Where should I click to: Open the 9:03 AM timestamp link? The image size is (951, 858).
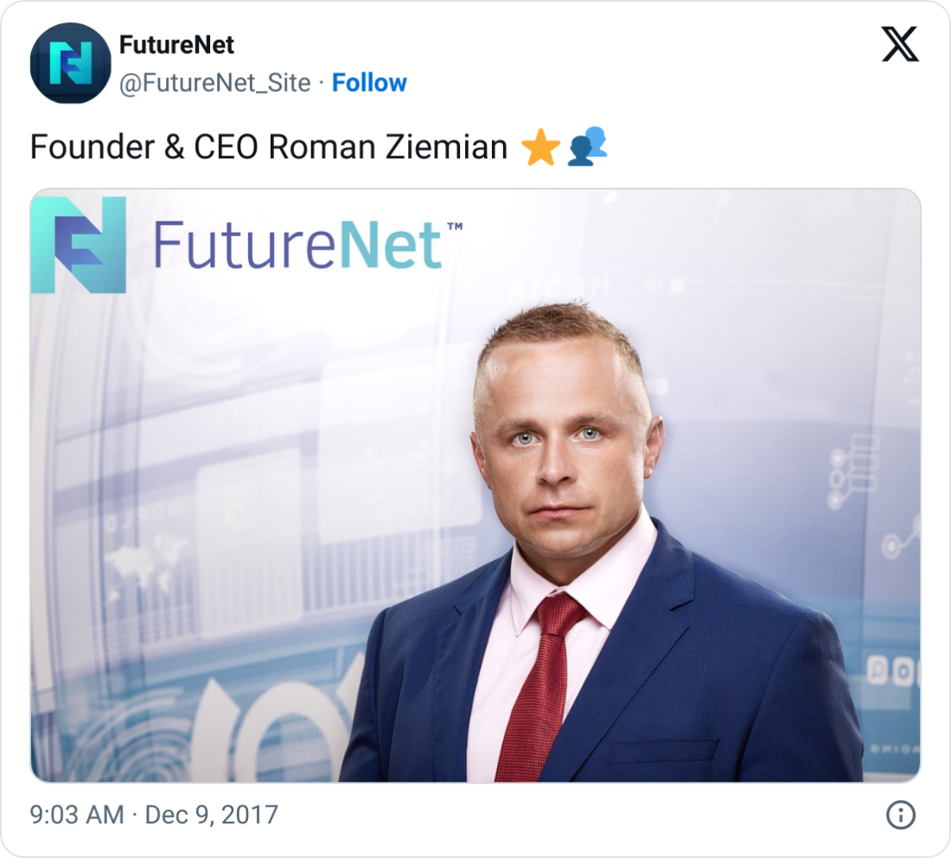coord(77,815)
